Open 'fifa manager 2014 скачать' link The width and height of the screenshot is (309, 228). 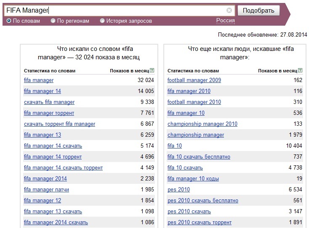click(x=56, y=222)
